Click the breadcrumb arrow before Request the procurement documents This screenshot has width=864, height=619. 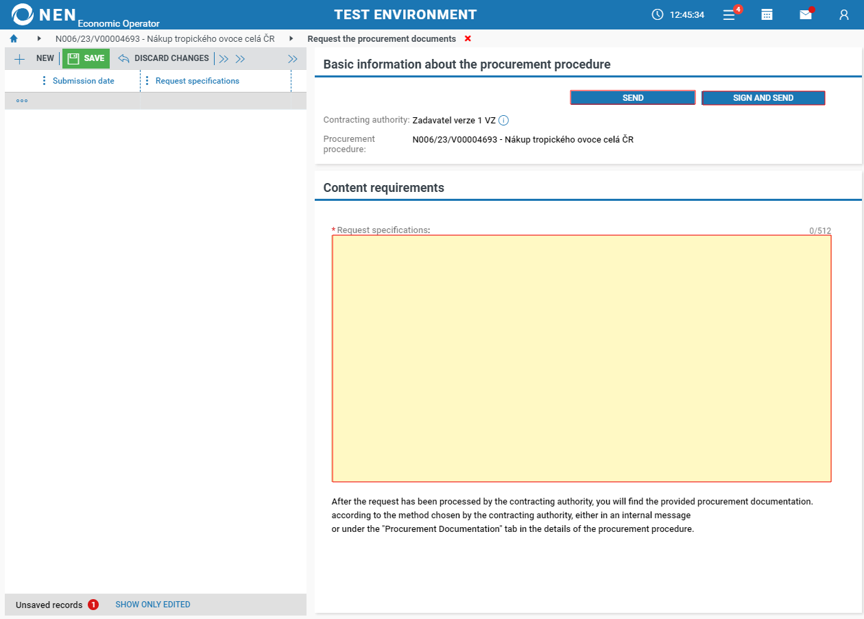coord(291,39)
